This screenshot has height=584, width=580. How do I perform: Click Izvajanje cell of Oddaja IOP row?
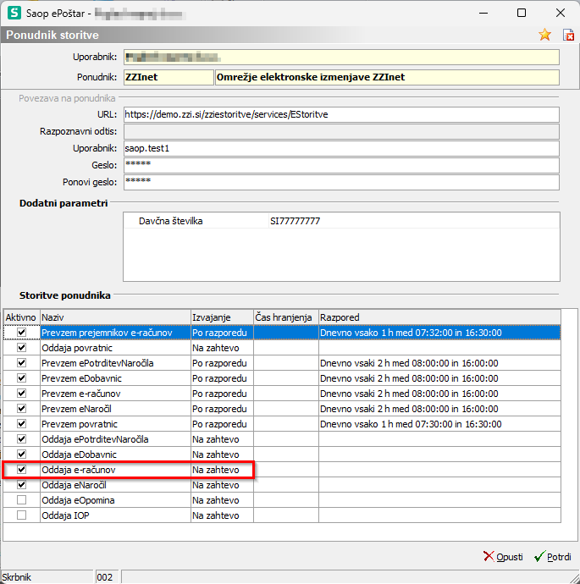[223, 515]
